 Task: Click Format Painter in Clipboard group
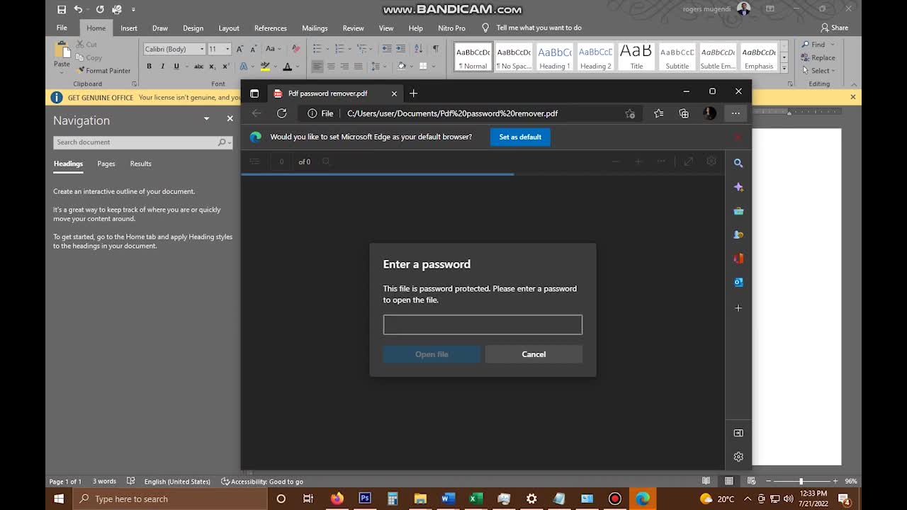(103, 70)
